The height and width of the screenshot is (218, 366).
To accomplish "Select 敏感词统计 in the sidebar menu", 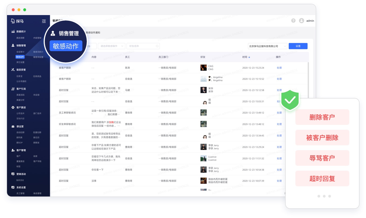I will coord(38,52).
